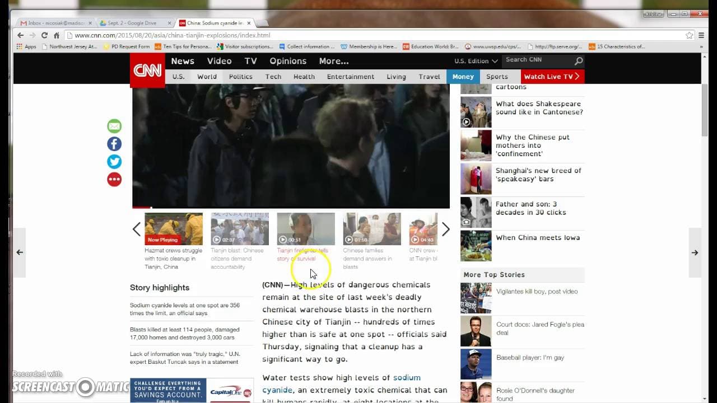717x403 pixels.
Task: Go to the U.S. news category
Action: tap(178, 77)
